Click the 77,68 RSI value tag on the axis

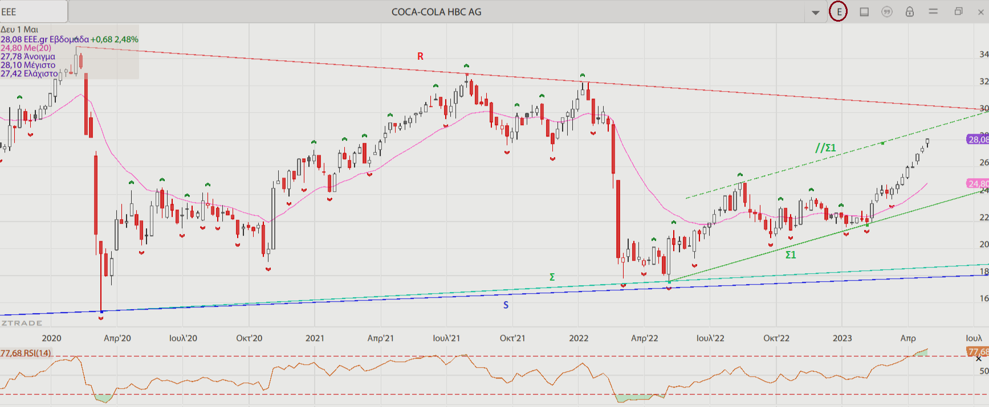point(978,352)
